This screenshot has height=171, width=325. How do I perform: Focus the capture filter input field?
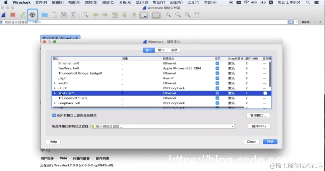click(163, 126)
